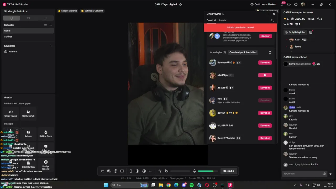Open the Rehber tool

click(x=28, y=134)
